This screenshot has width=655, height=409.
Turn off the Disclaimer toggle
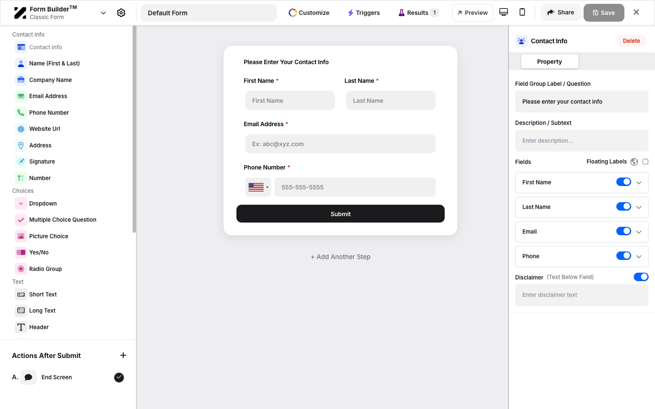[641, 277]
